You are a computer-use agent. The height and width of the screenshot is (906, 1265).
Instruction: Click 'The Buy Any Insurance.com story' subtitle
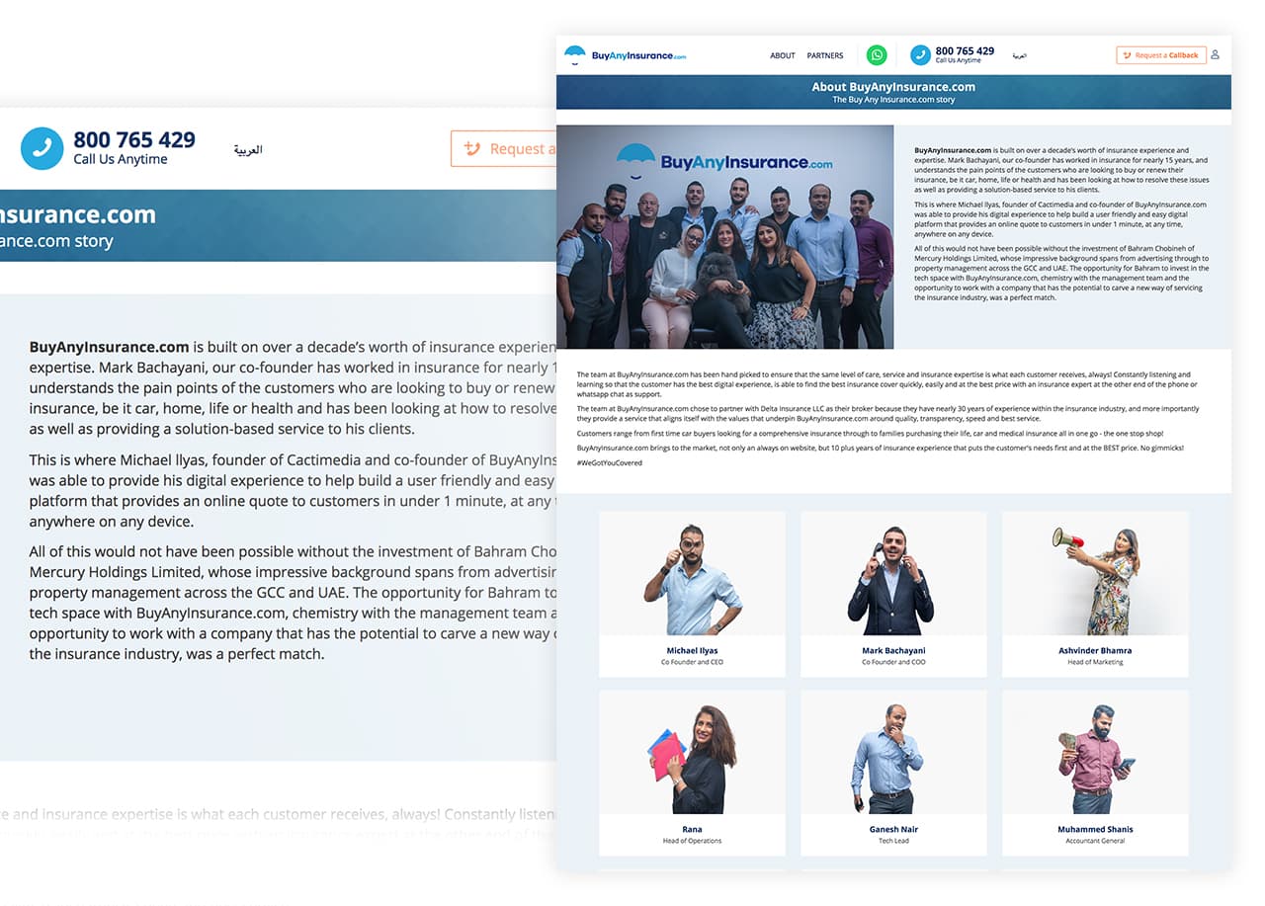click(x=893, y=100)
